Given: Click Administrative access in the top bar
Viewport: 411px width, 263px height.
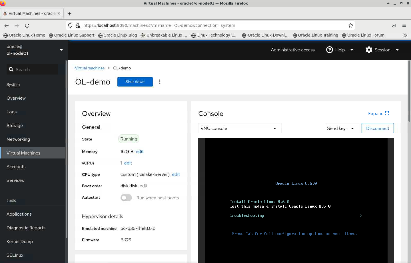Looking at the screenshot, I should tap(293, 50).
